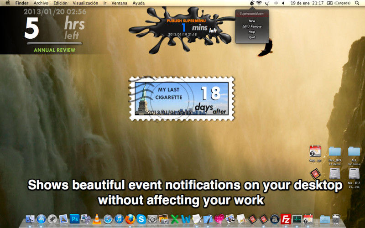Image resolution: width=365 pixels, height=228 pixels.
Task: Choose Edit / Remove in Supercountdown popup
Action: pos(252,26)
